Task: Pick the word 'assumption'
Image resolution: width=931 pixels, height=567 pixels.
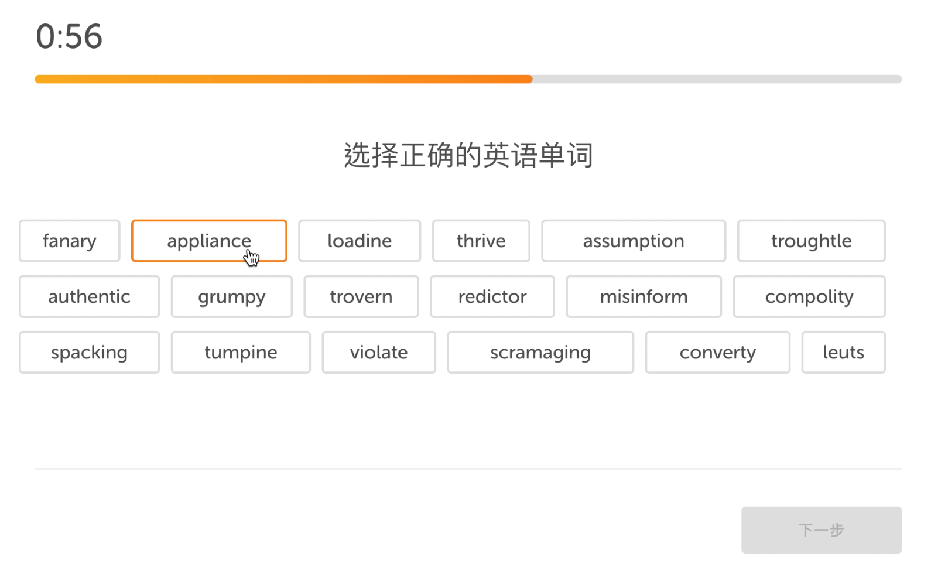Action: click(634, 241)
